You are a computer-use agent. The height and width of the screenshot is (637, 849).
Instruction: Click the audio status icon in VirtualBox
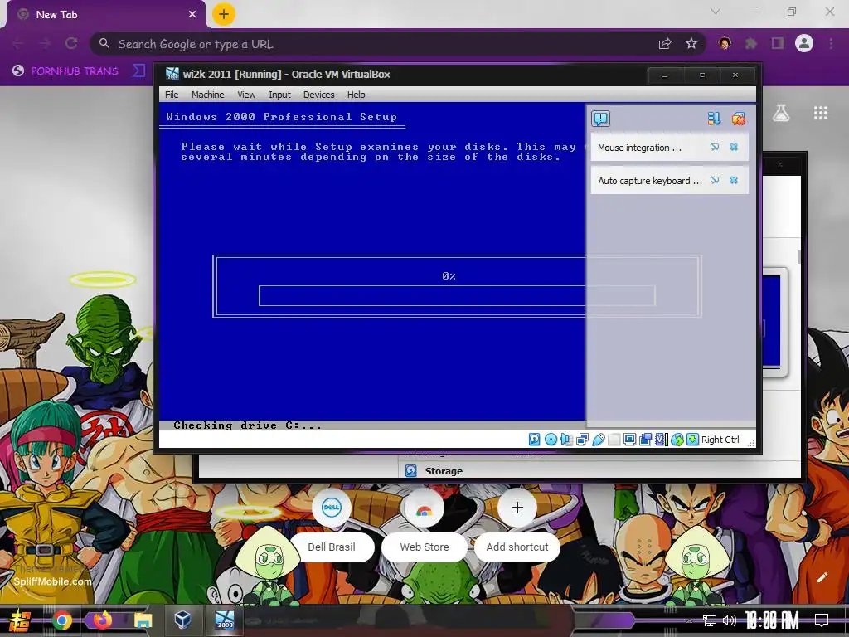(x=566, y=440)
